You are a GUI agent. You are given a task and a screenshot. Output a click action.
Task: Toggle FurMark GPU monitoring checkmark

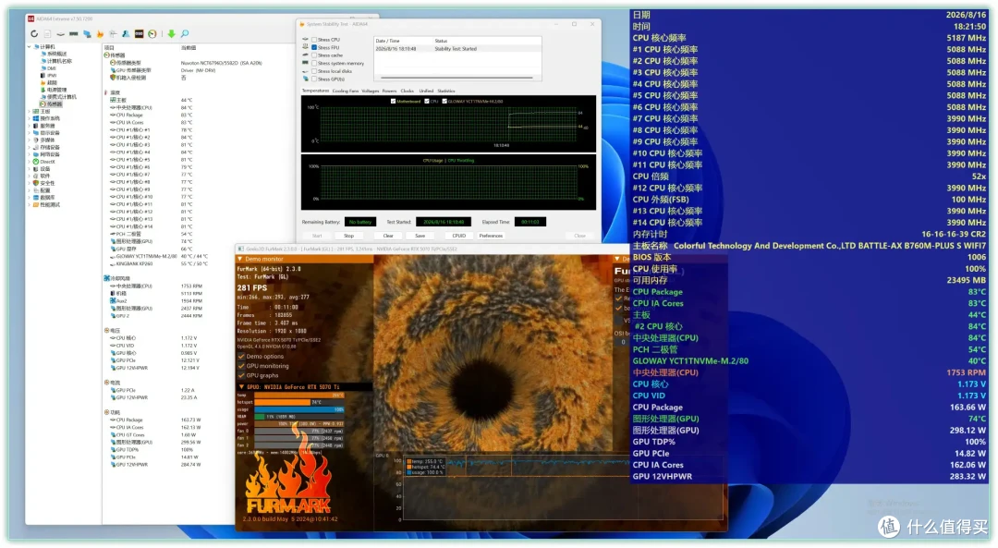[241, 366]
